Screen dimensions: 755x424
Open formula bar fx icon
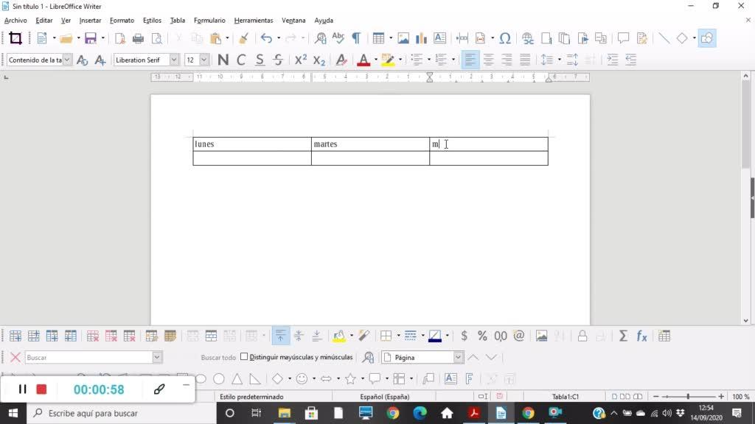click(x=641, y=336)
